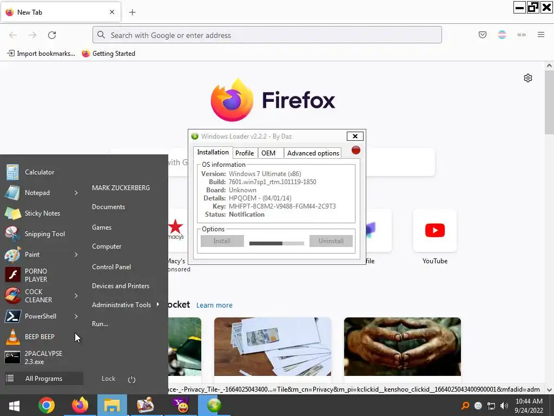554x416 pixels.
Task: Reload the Firefox page
Action: [52, 35]
